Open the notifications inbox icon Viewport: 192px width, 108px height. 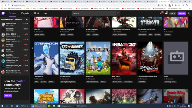[x=161, y=13]
